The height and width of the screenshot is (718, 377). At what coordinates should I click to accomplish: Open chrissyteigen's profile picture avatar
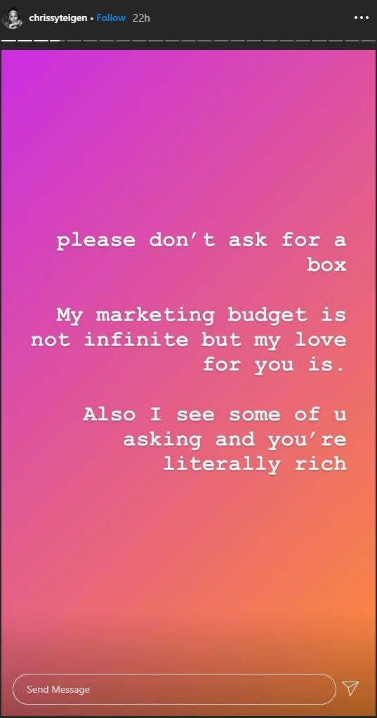[x=13, y=18]
